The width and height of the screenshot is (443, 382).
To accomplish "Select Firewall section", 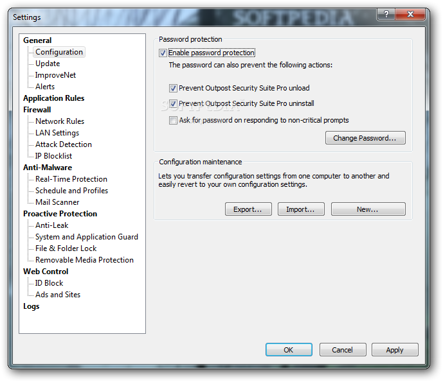I will pyautogui.click(x=37, y=110).
